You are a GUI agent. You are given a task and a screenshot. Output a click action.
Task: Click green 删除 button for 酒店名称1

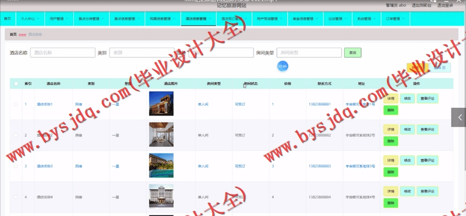[390, 110]
